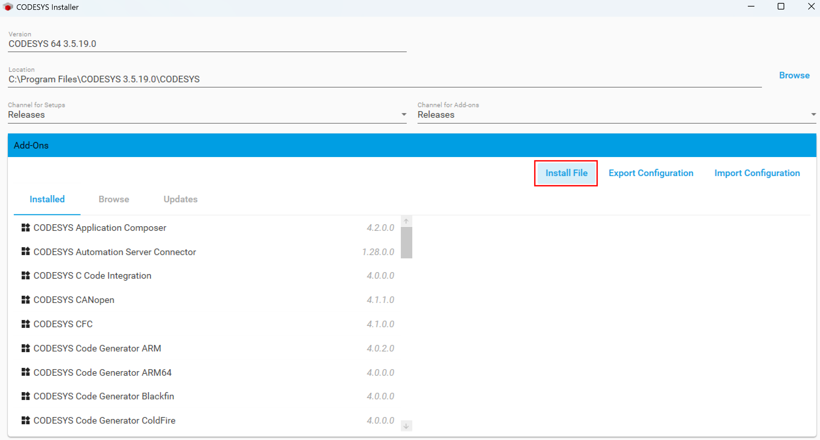Click the add-on list scroll down arrow
The image size is (820, 440).
click(406, 426)
